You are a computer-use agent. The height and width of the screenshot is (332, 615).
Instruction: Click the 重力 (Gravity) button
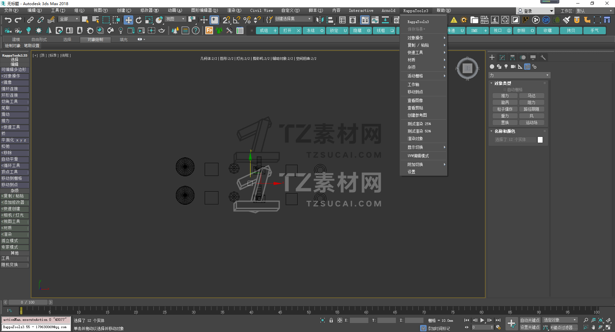click(505, 116)
